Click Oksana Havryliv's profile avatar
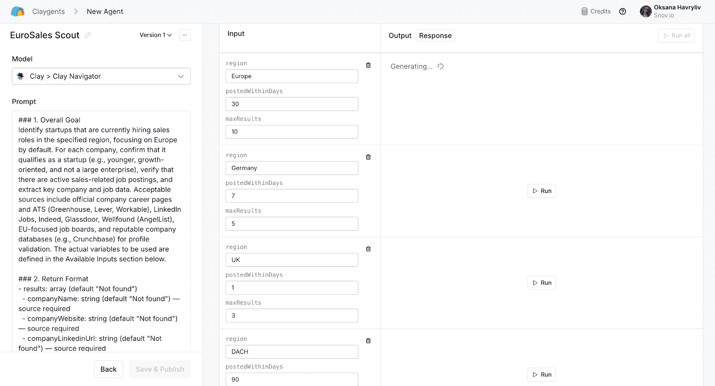The height and width of the screenshot is (386, 715). coord(645,12)
